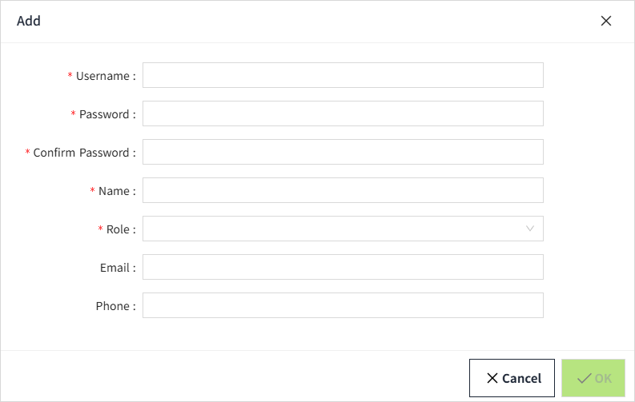Screen dimensions: 635x402
Task: Click the Password field label
Action: pos(104,114)
